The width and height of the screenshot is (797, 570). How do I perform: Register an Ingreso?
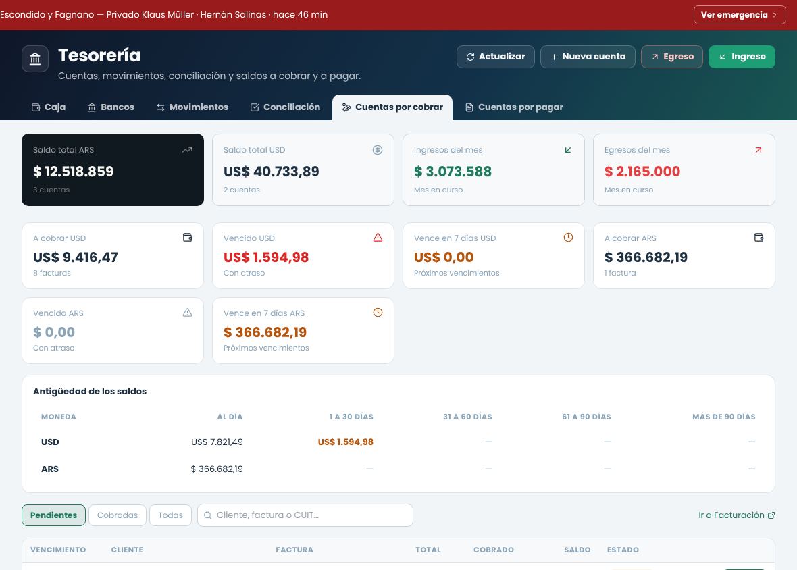pos(742,57)
